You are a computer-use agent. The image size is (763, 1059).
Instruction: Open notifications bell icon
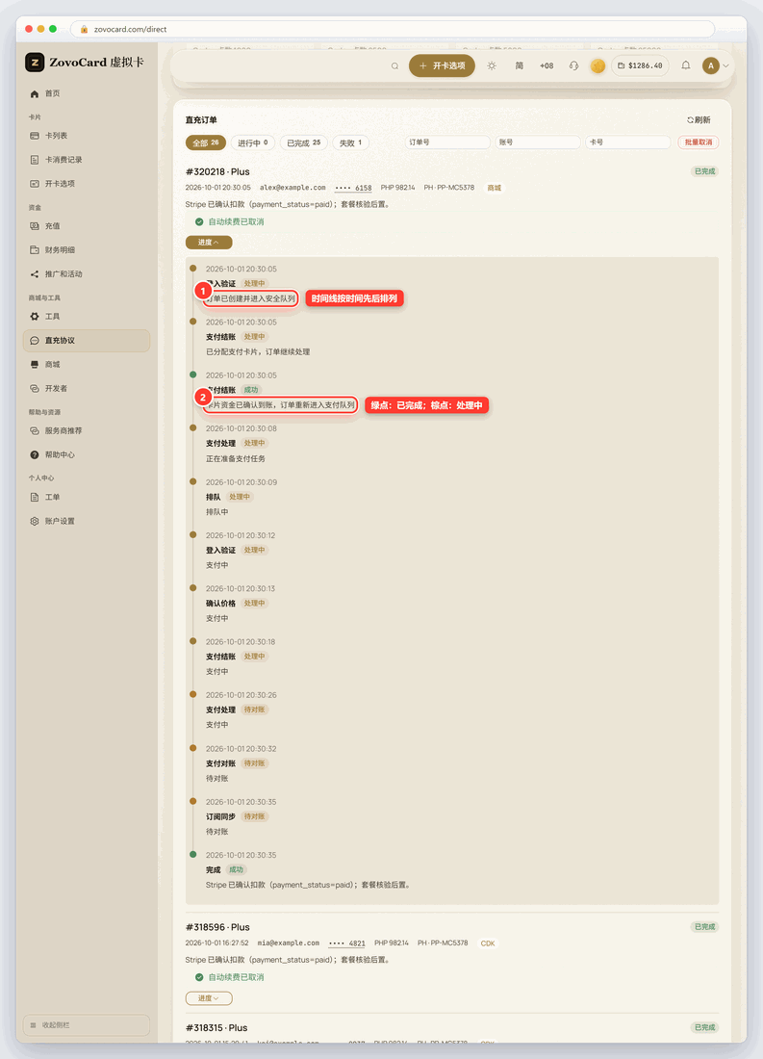pyautogui.click(x=685, y=65)
